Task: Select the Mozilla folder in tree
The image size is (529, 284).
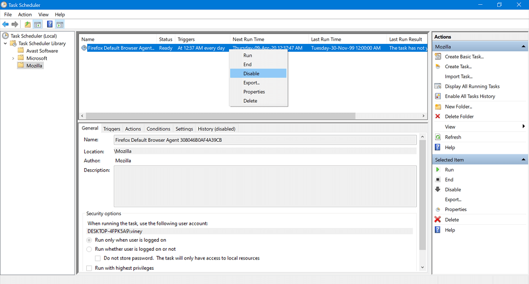Action: [x=34, y=66]
